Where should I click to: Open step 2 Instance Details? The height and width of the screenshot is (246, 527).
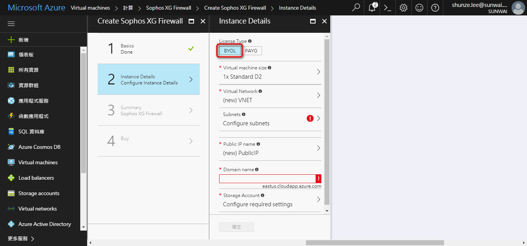pos(149,79)
